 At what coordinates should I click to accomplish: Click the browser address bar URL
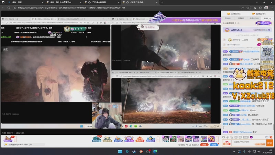click(x=71, y=8)
